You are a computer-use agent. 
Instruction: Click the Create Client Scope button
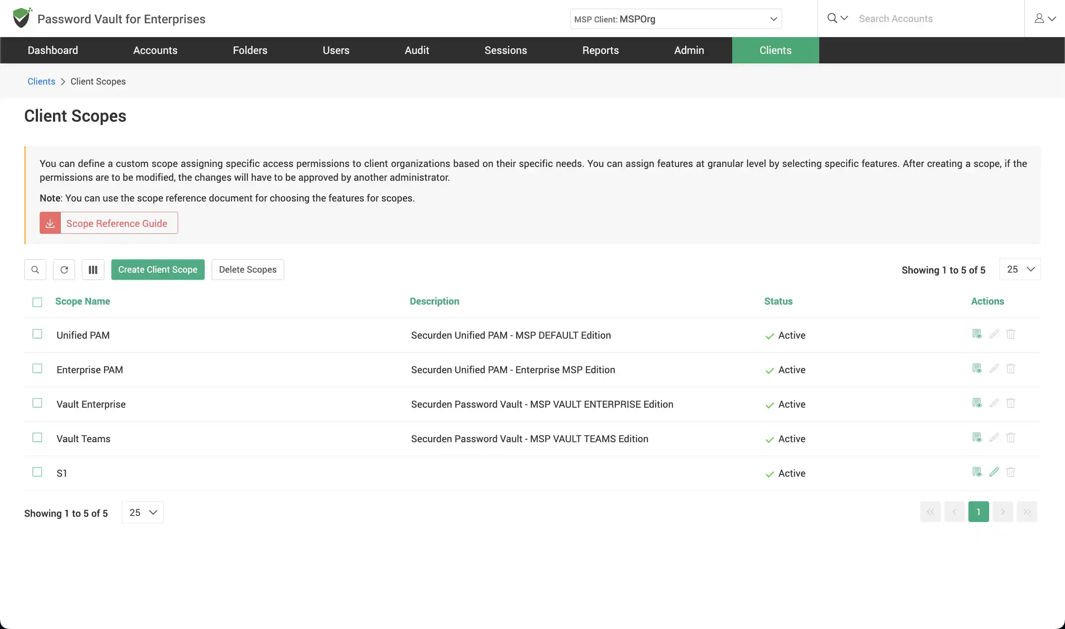(x=157, y=270)
